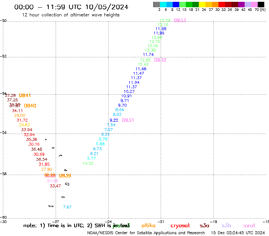Viewport: 269px width, 236px height.
Task: Select wave height value 8.64
Action: [x=120, y=110]
